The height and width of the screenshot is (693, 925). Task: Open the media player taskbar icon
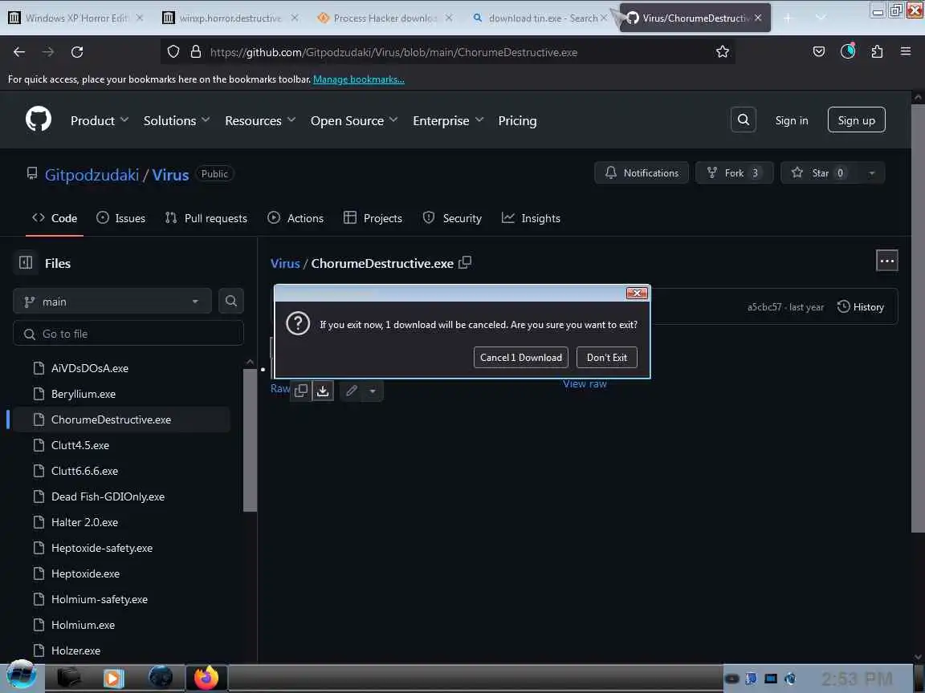(x=113, y=679)
